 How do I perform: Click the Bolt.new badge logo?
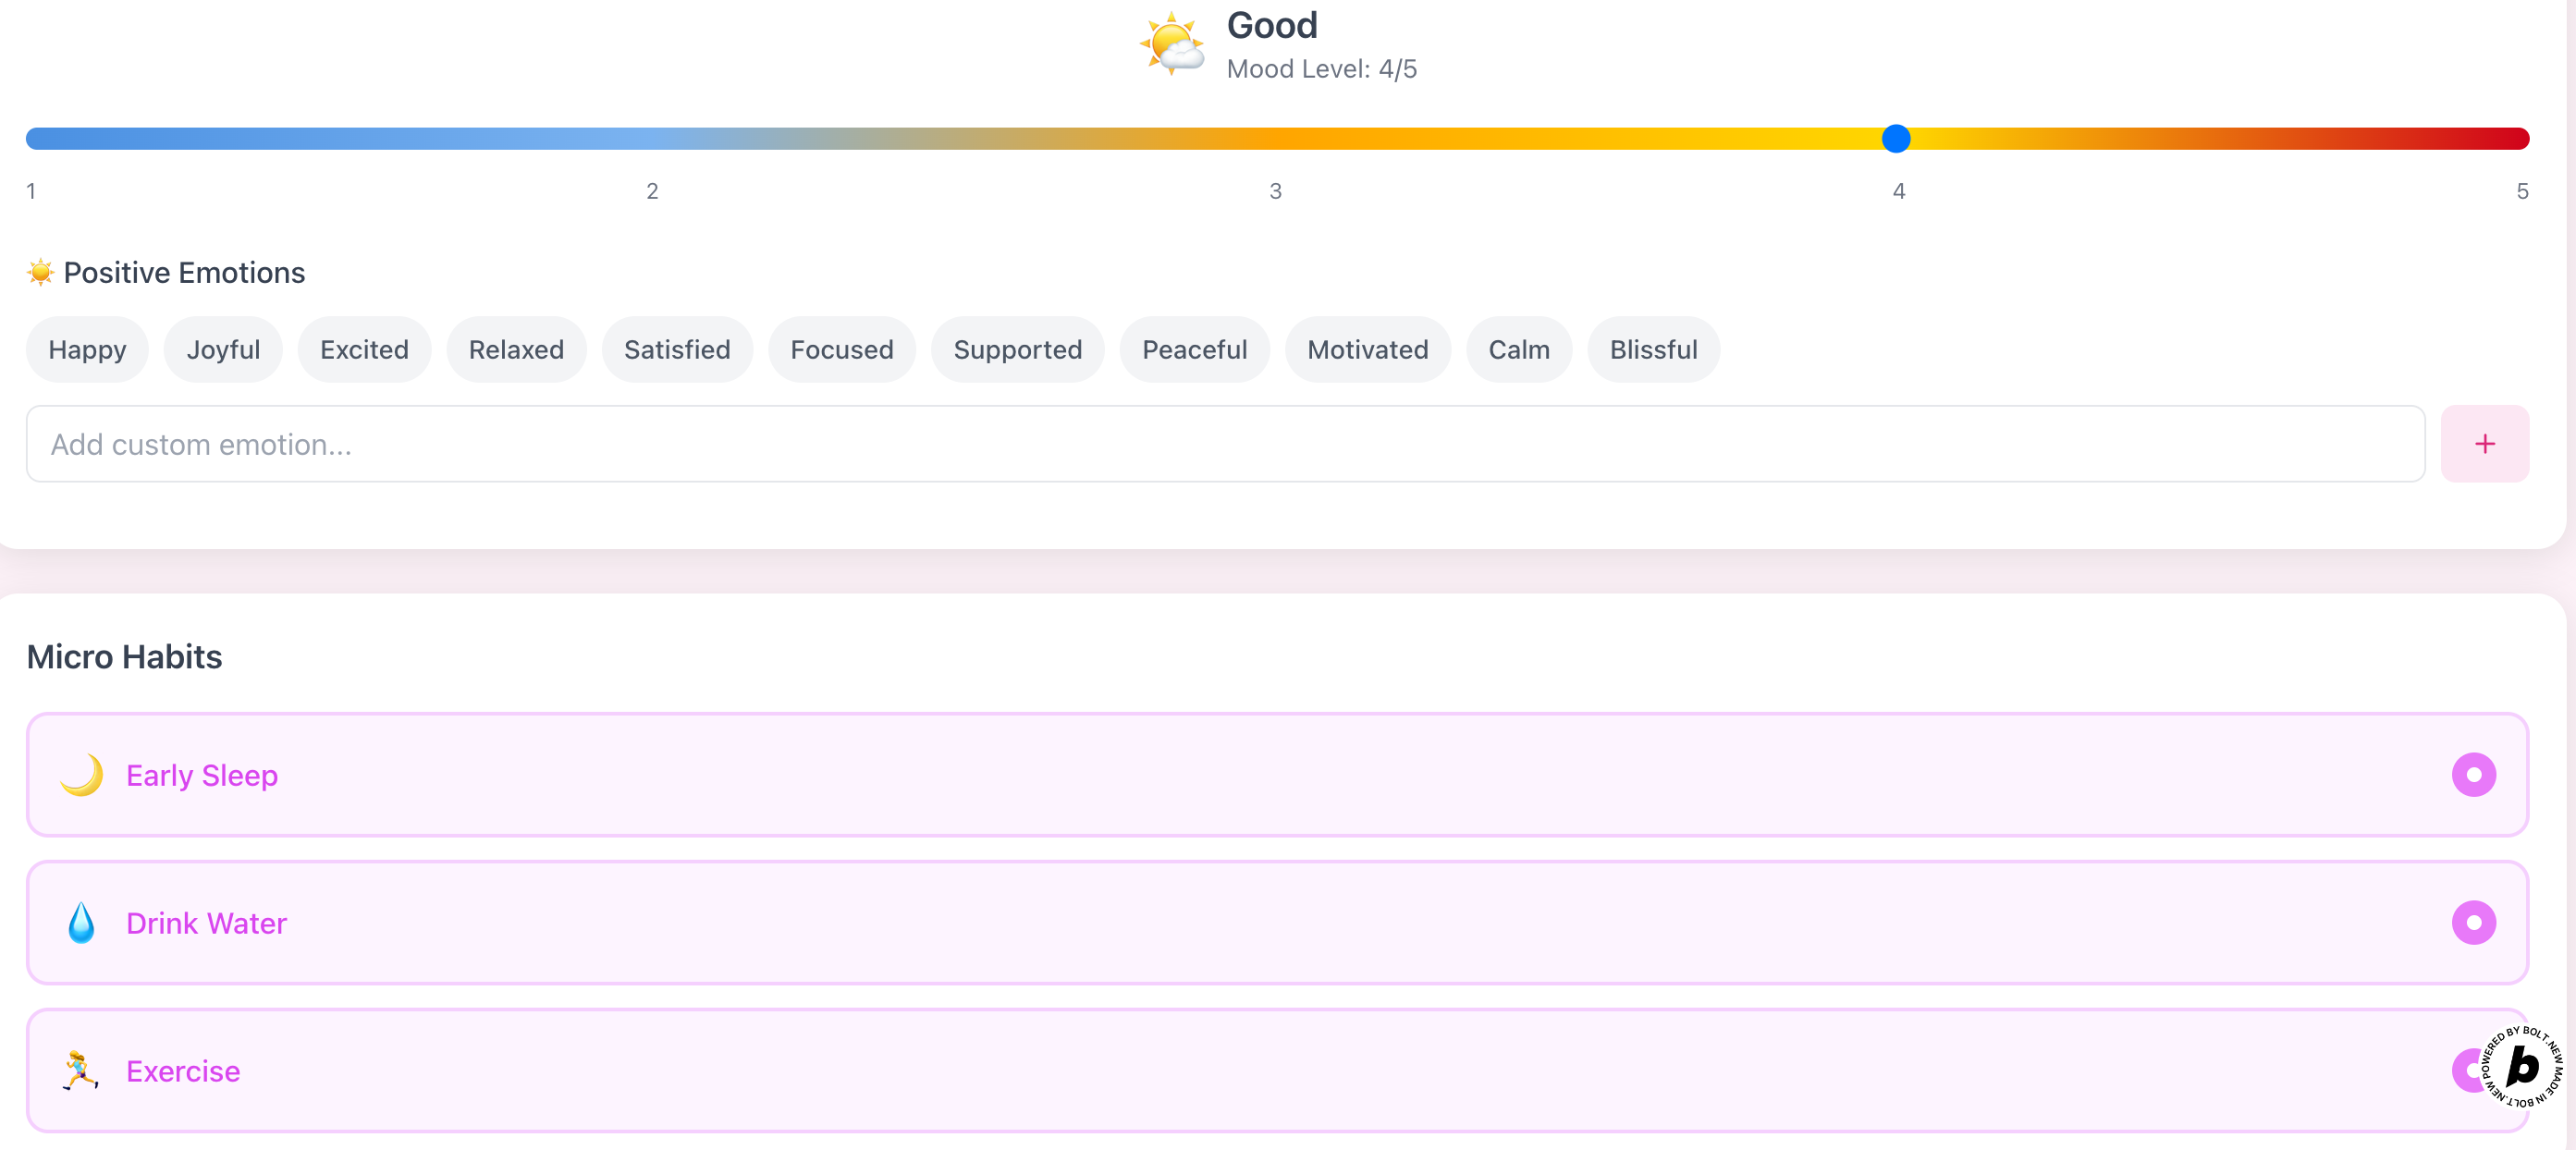2522,1067
